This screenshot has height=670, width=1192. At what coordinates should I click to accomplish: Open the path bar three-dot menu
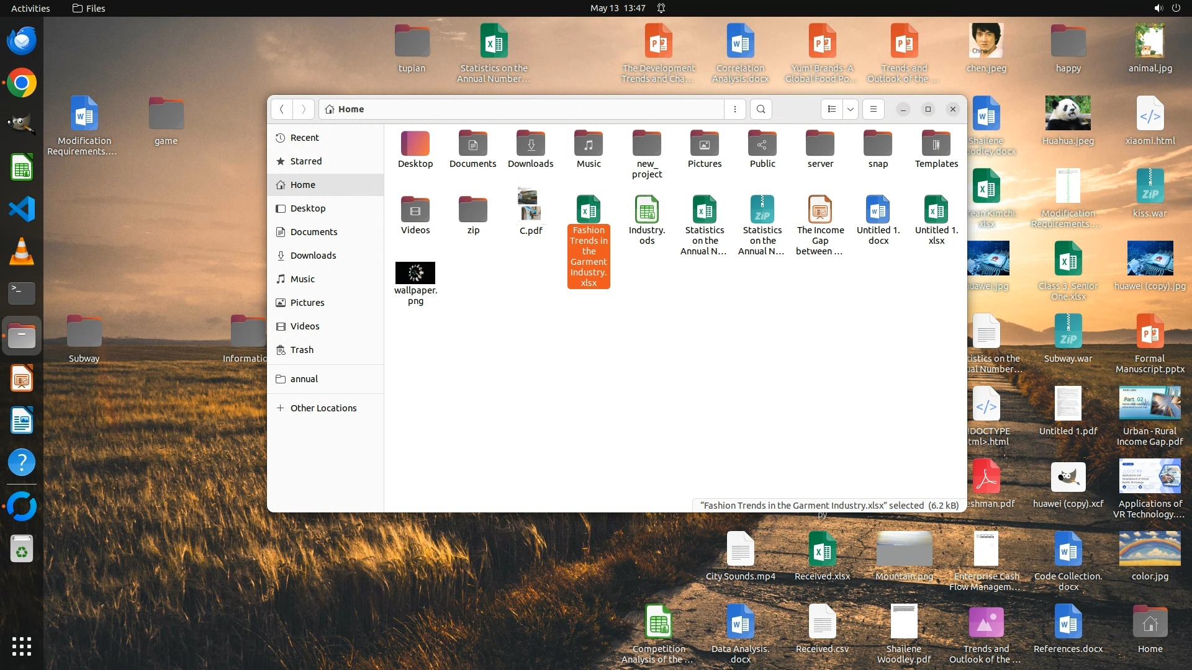[x=735, y=109]
